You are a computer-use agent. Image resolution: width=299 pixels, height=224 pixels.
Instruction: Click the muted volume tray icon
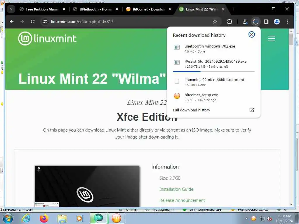point(270,218)
